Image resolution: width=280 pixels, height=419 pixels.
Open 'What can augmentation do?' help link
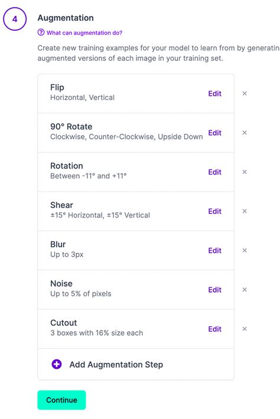[x=84, y=33]
